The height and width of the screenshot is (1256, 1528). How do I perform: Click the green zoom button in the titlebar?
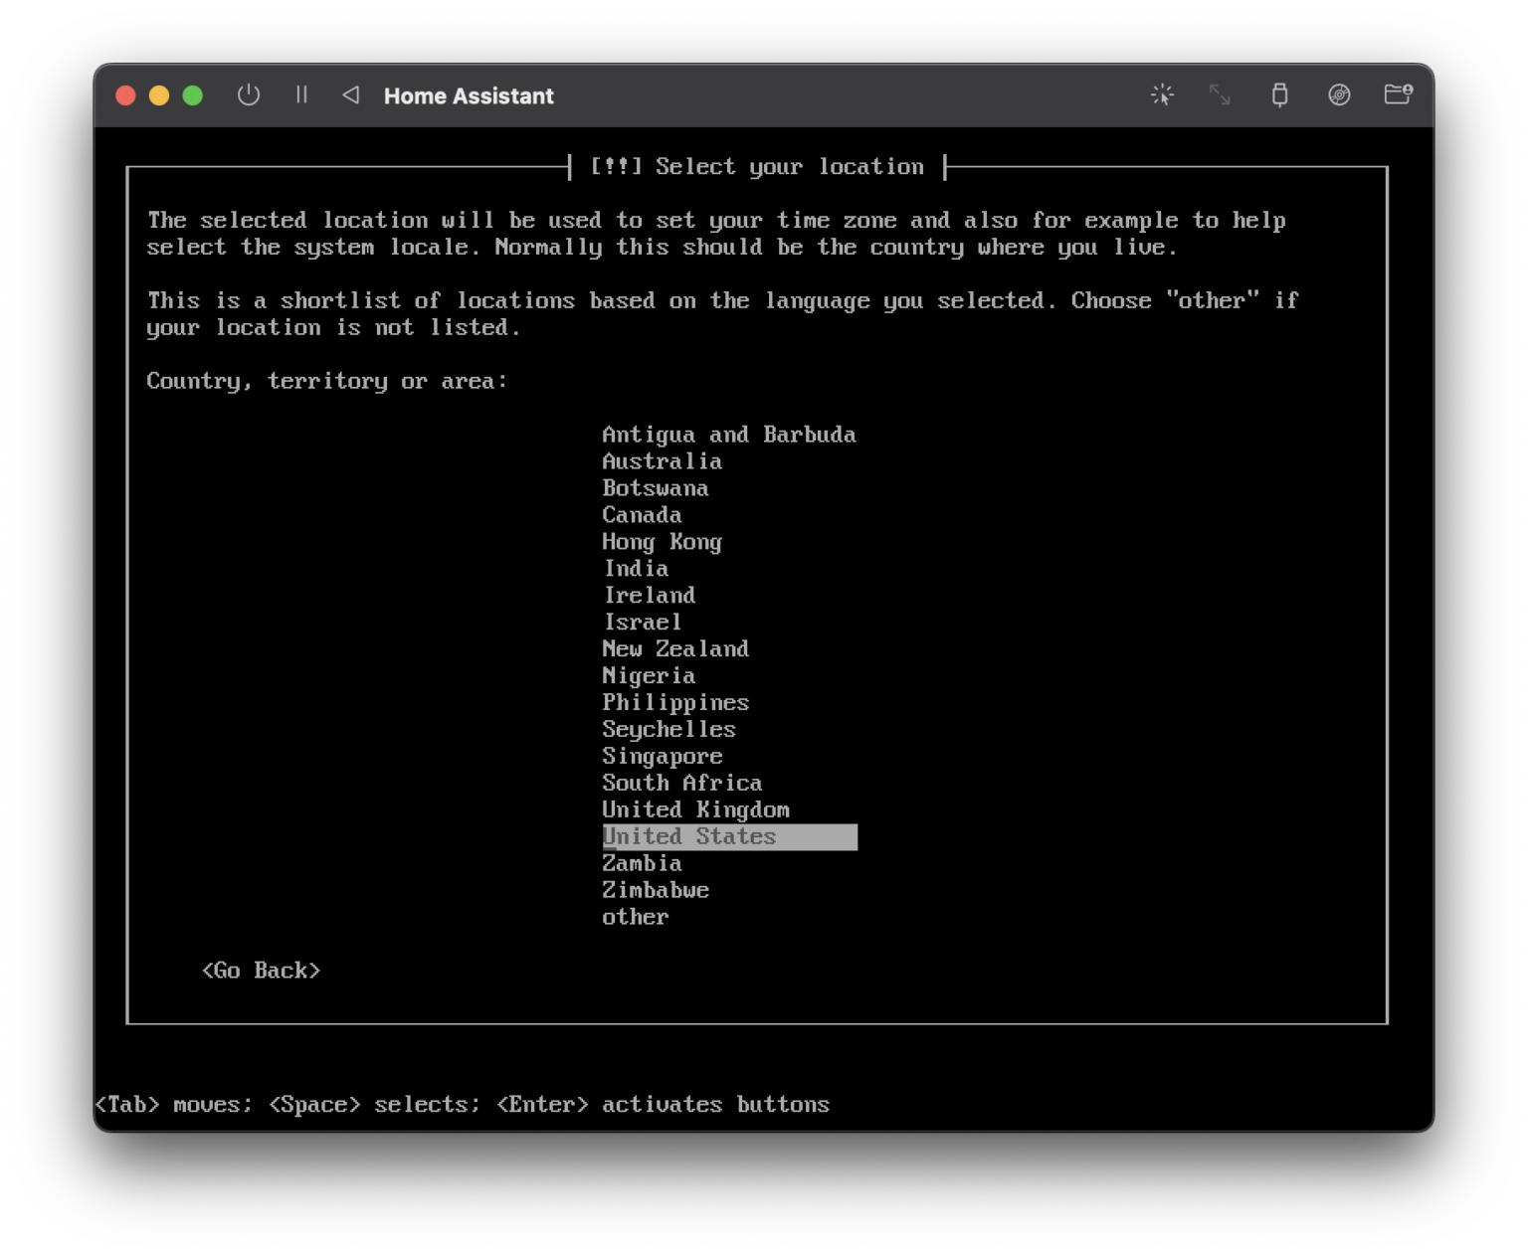coord(191,95)
